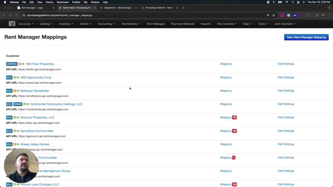333x187 pixels.
Task: Click the API URL https://smithshore.api.rentmanager.com
Action: click(43, 96)
